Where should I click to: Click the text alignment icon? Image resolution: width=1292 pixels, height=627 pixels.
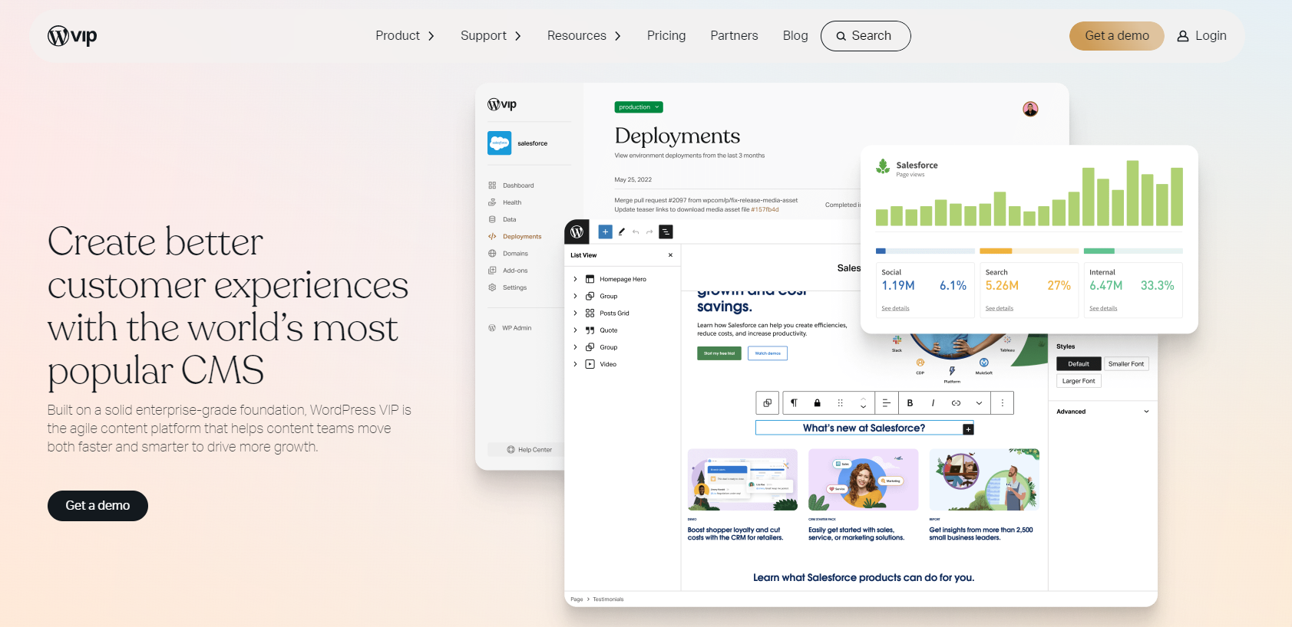[887, 403]
